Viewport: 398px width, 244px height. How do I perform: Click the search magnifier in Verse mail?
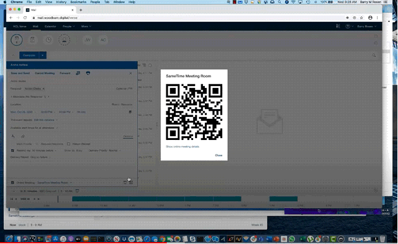point(374,55)
